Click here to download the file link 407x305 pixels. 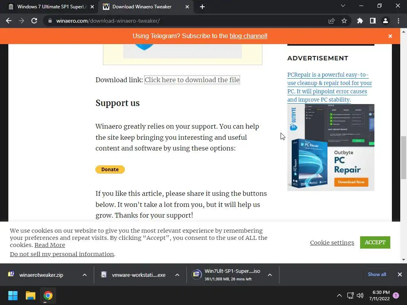(x=192, y=80)
